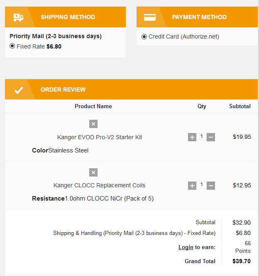Click quantity field for CLOCC Replacement Coils
This screenshot has width=259, height=276.
point(202,185)
